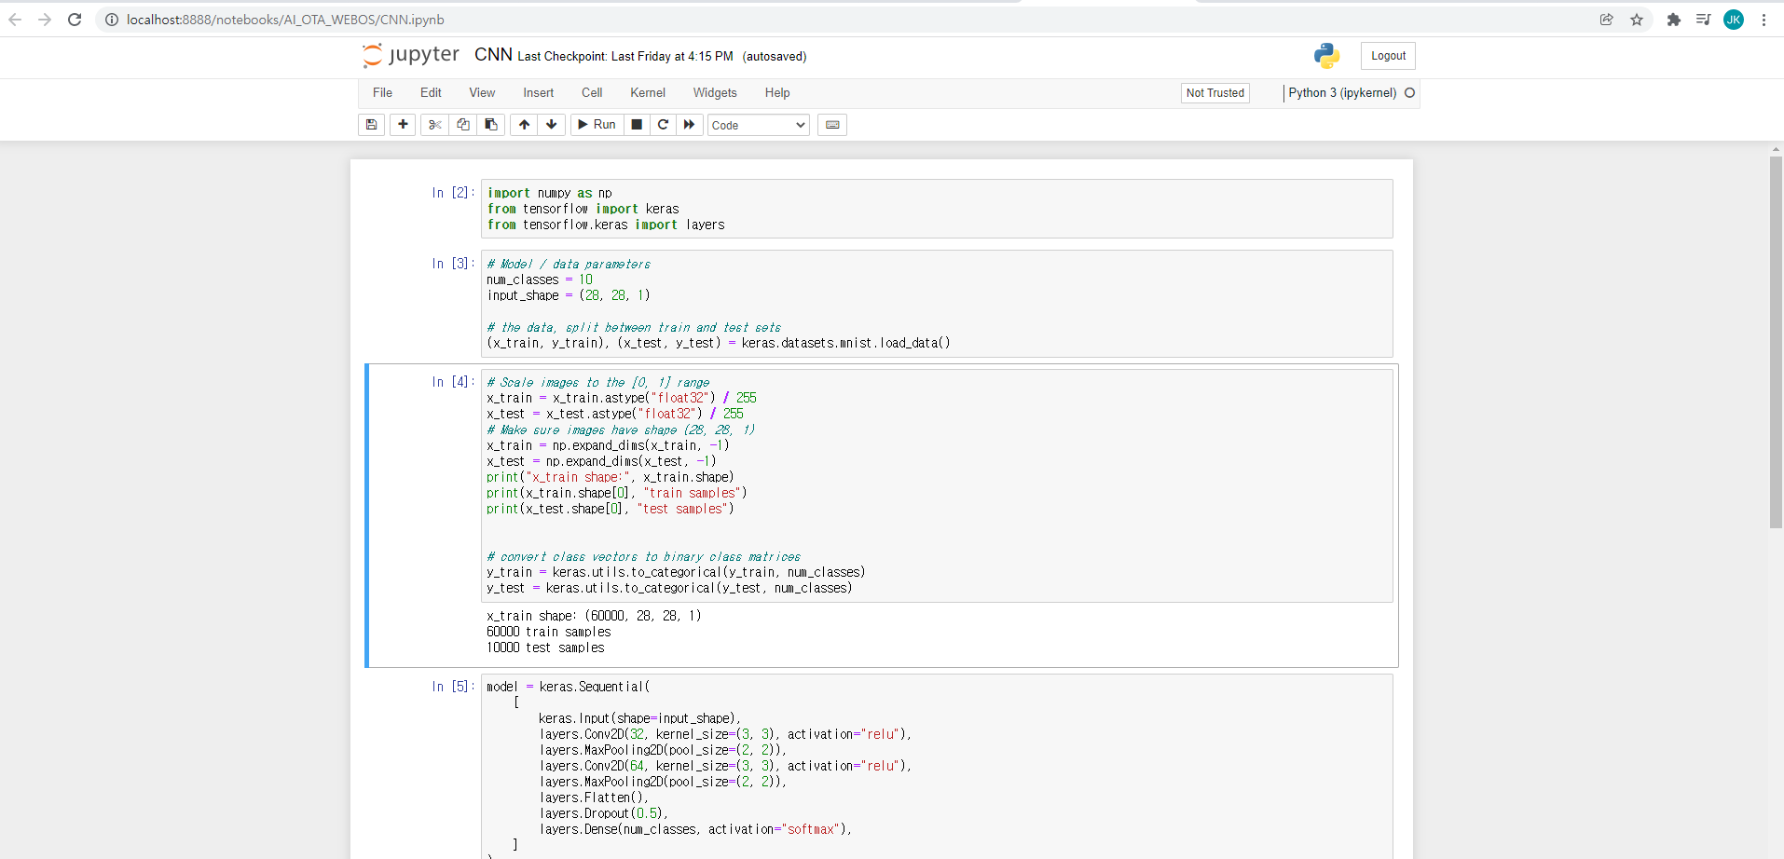The width and height of the screenshot is (1784, 859).
Task: Open the browser options three-dot menu
Action: click(x=1764, y=19)
